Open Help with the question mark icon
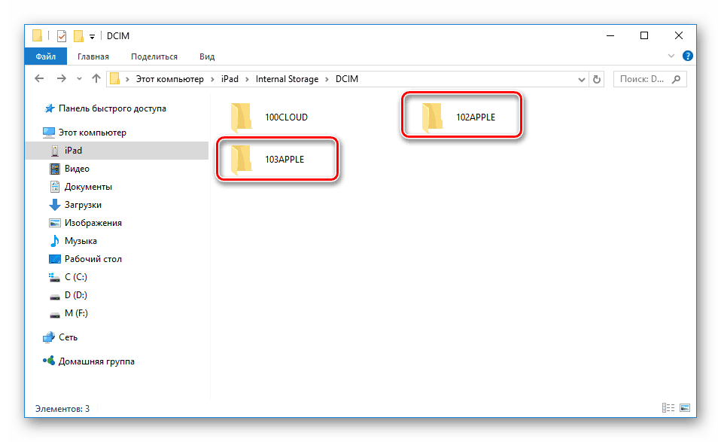 (687, 56)
